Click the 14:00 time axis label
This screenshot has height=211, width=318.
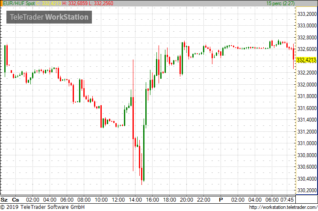point(135,200)
